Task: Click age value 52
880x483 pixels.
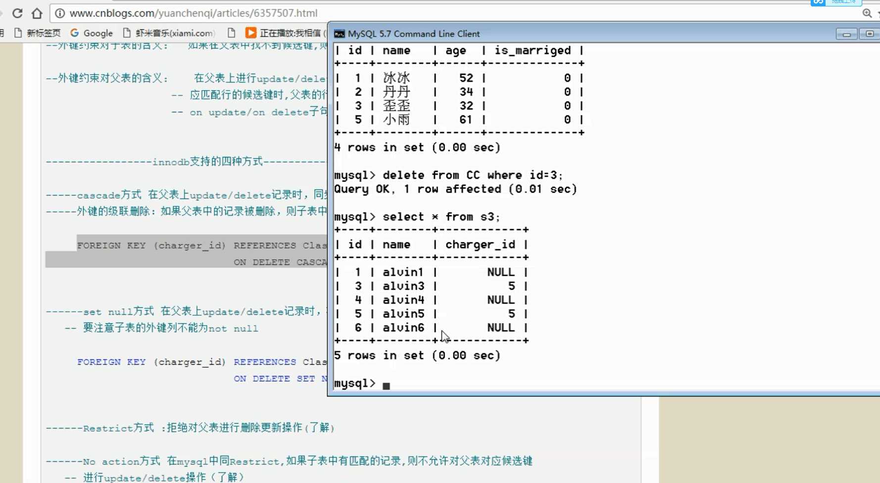Action: [466, 78]
